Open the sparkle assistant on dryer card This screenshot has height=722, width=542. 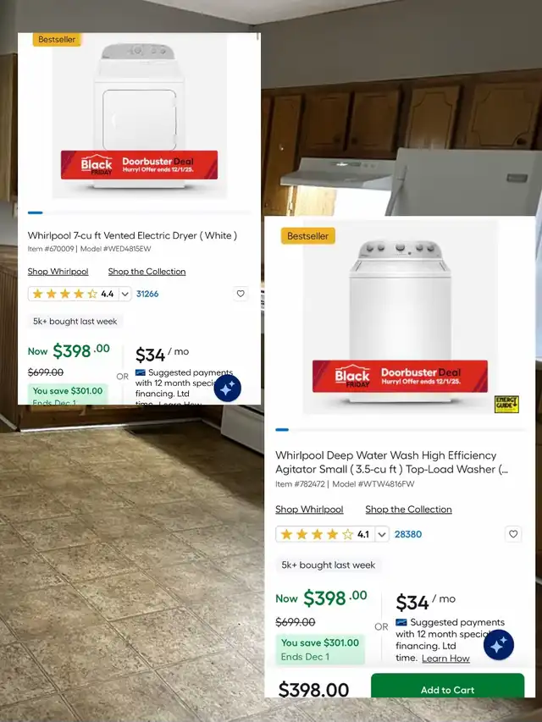pyautogui.click(x=227, y=389)
